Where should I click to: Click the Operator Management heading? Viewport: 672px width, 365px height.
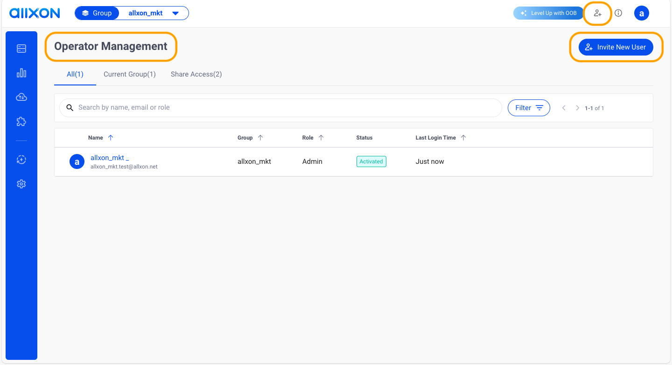[x=111, y=46]
